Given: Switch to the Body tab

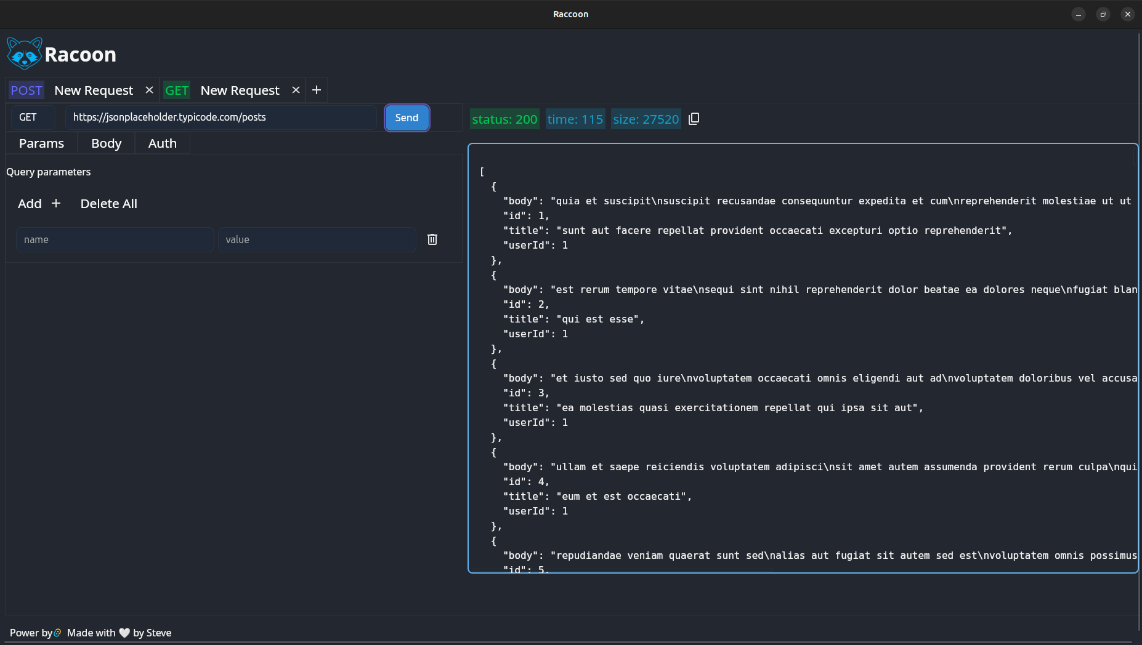Looking at the screenshot, I should (x=106, y=143).
